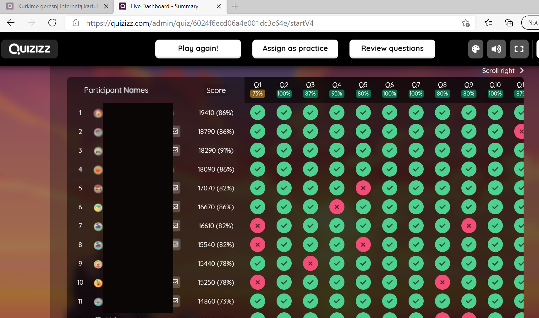Open the Q1 73% question column header
Image resolution: width=539 pixels, height=318 pixels.
point(257,89)
